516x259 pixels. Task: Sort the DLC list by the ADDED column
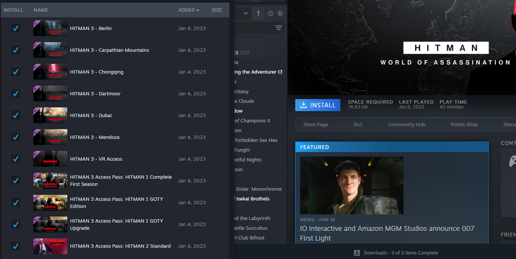189,10
